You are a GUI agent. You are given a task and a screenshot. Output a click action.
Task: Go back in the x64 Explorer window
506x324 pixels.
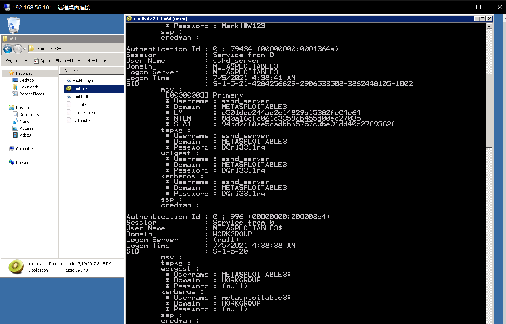pos(8,49)
